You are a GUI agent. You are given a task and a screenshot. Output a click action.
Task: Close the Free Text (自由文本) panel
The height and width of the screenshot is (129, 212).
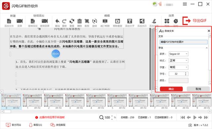coord(209,31)
